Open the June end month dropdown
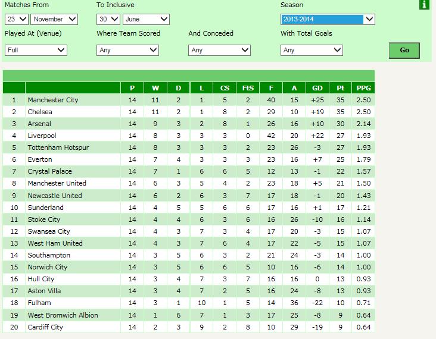The width and height of the screenshot is (436, 339). (146, 19)
